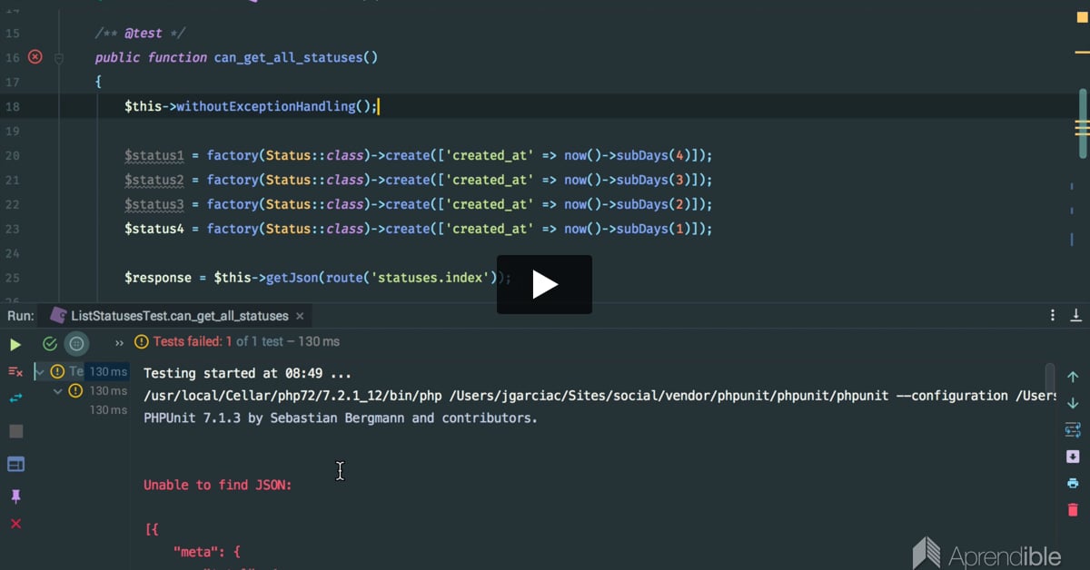Collapse the top-level test tree node
The width and height of the screenshot is (1090, 570).
(x=39, y=371)
